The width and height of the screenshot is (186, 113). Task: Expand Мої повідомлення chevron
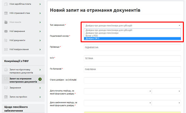pyautogui.click(x=40, y=49)
